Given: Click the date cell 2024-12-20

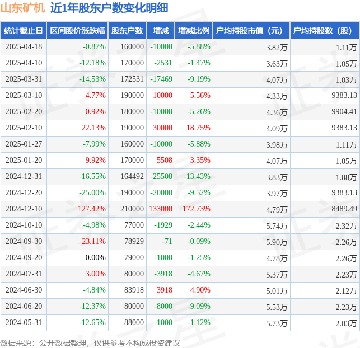Looking at the screenshot, I should (x=24, y=192).
